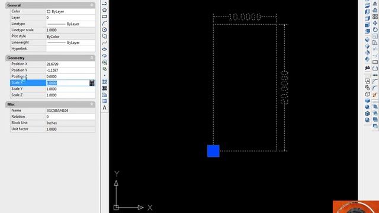Screen dimensions: 379x213
Task: Select the Stretch modify tool
Action: click(375, 43)
